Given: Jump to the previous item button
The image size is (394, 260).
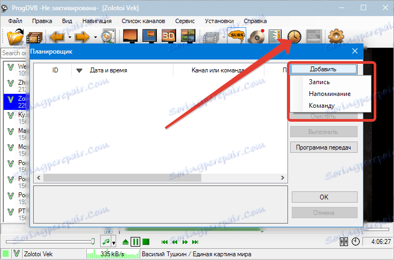Looking at the screenshot, I should coord(164,242).
